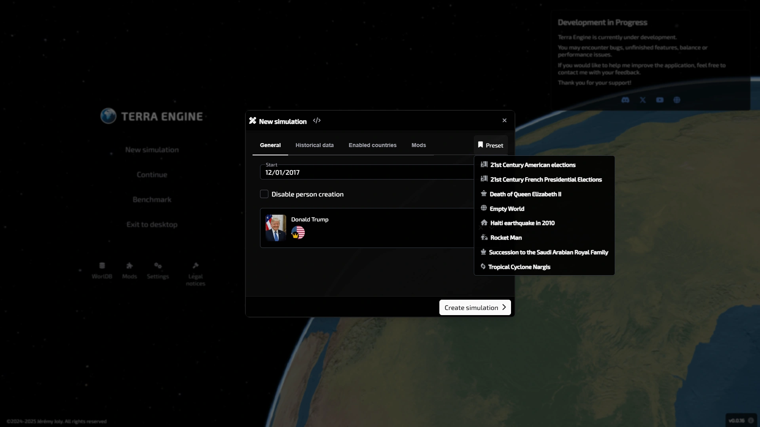Click the Start date input field
Viewport: 760px width, 427px height.
(x=367, y=172)
